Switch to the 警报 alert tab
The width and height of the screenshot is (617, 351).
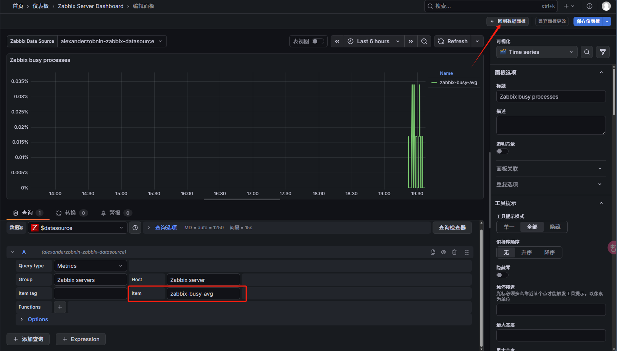[x=116, y=213]
